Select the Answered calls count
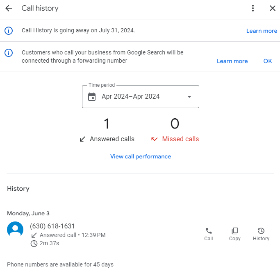 tap(107, 124)
